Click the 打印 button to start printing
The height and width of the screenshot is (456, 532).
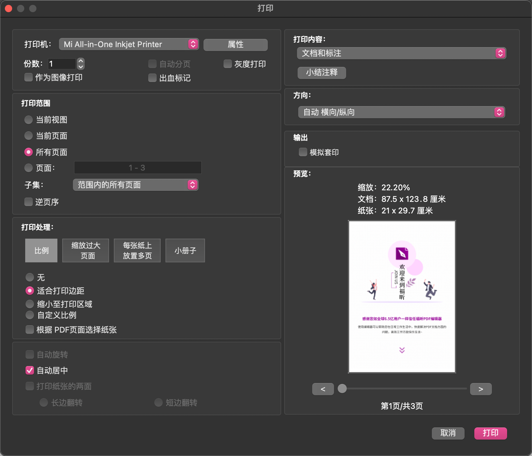pos(490,433)
